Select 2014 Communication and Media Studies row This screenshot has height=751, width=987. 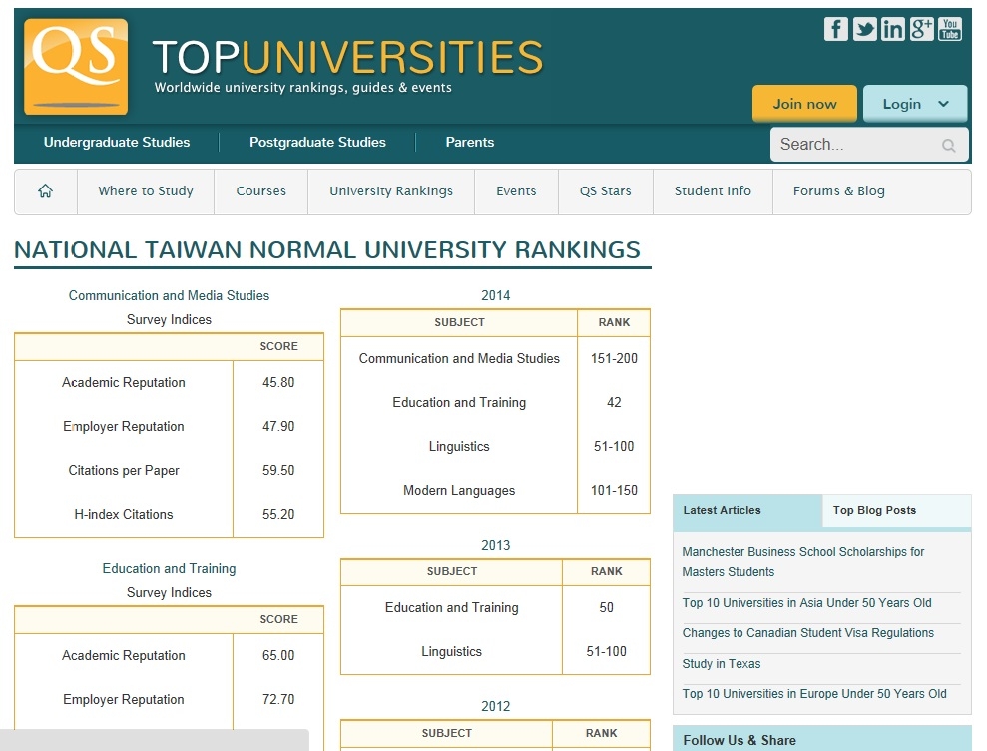click(x=495, y=358)
